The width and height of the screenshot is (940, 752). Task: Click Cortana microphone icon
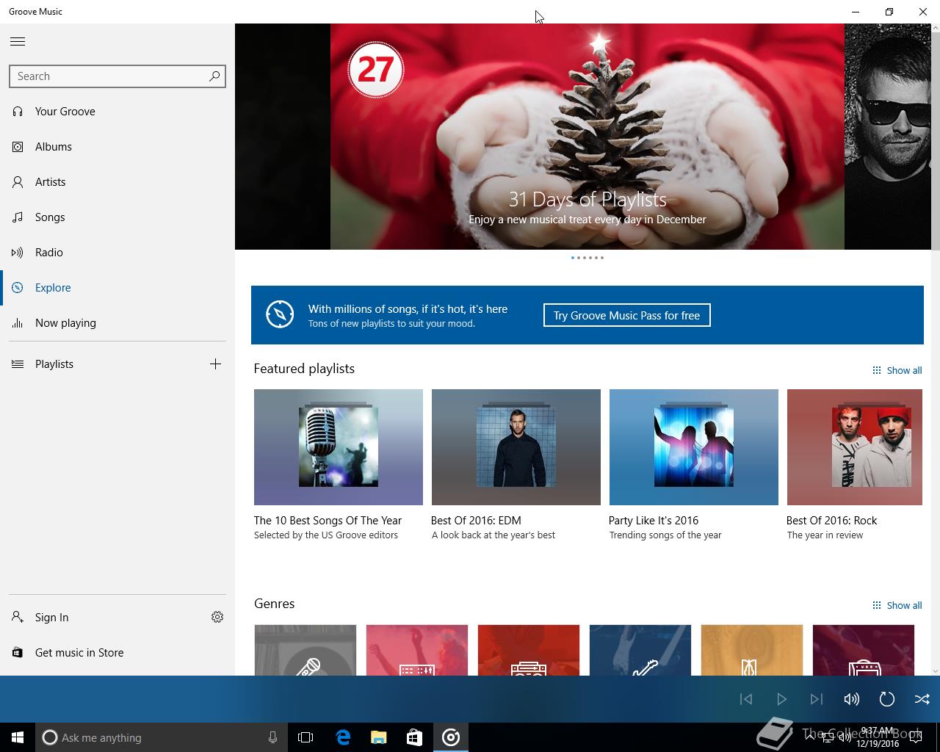(x=272, y=737)
